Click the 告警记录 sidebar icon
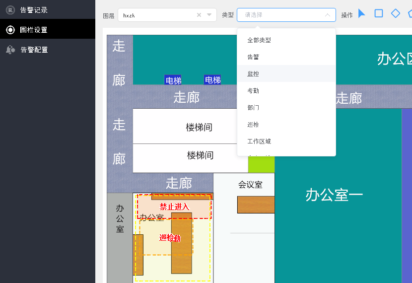Screen dimensions: 412x283 click(10, 10)
